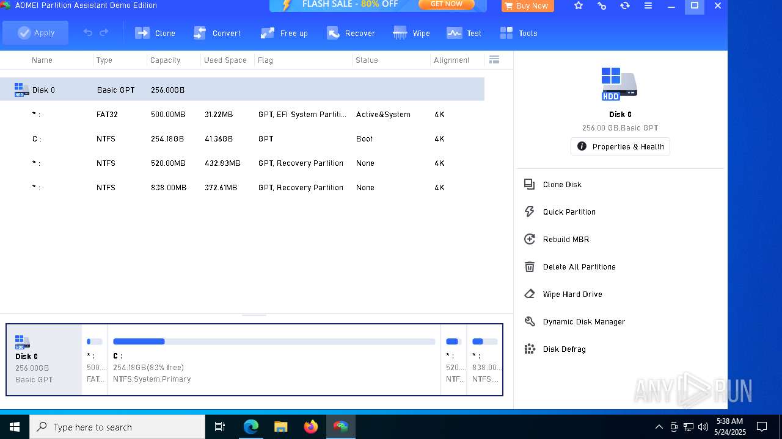Viewport: 782px width, 439px height.
Task: Sort by the Used Space column header
Action: 225,60
